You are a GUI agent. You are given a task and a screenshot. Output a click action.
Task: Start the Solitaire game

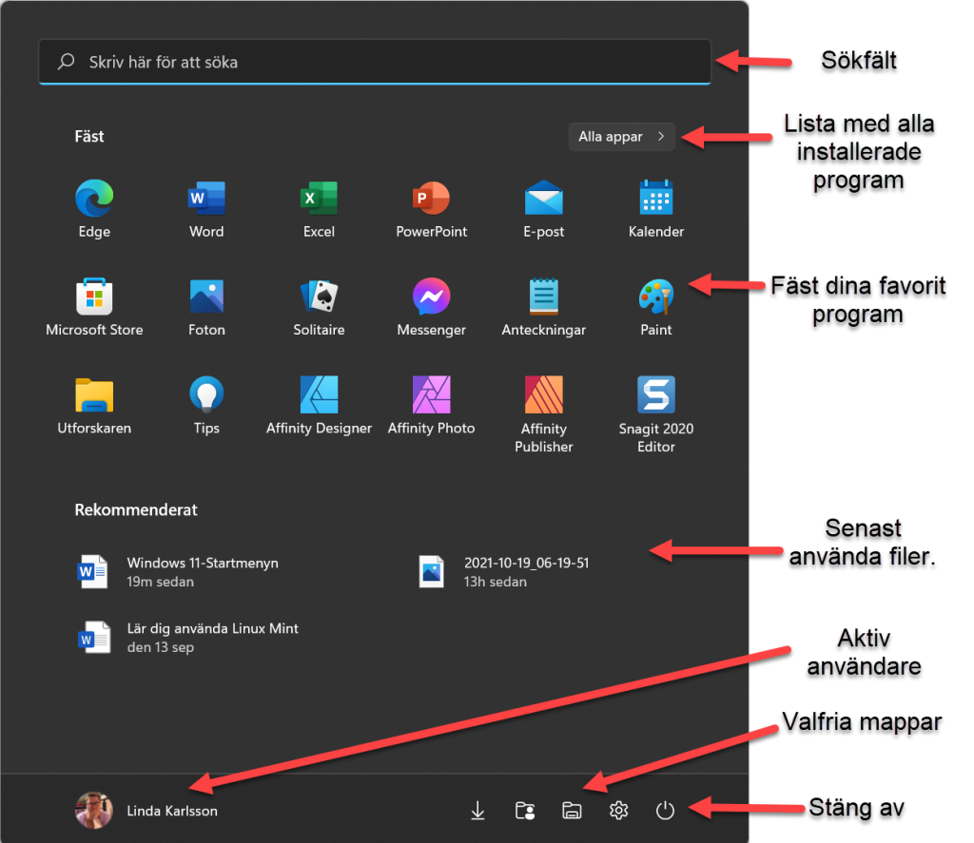point(319,307)
